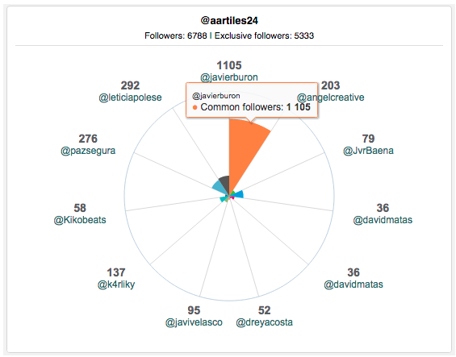Screen dimensions: 456x357
Task: Click the 137 count above @k4rliky
Action: click(x=116, y=272)
